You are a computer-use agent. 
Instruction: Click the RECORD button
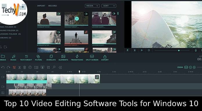click(53, 6)
